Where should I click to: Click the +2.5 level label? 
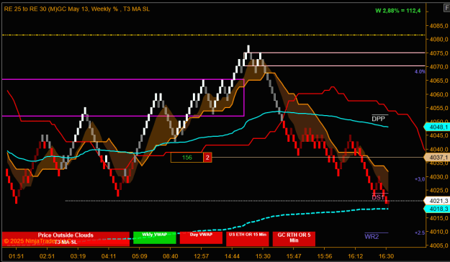tap(420, 232)
